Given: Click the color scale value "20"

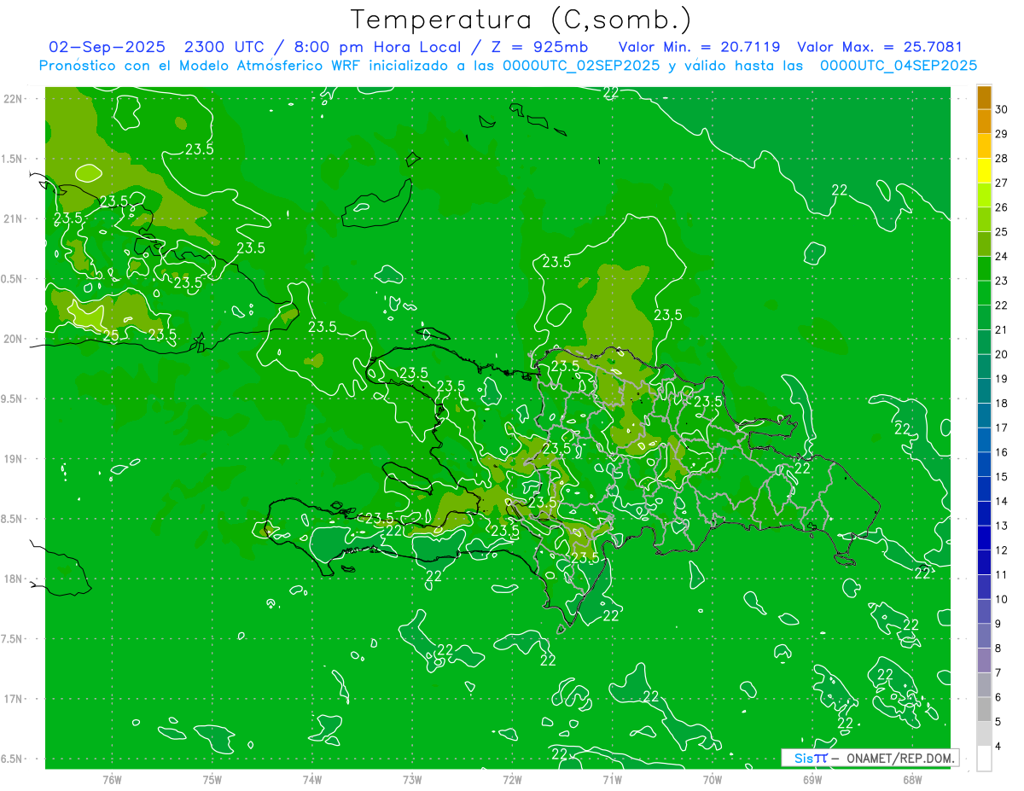Looking at the screenshot, I should point(1002,354).
